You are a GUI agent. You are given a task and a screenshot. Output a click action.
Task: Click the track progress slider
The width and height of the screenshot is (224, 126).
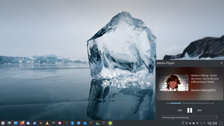tap(190, 103)
